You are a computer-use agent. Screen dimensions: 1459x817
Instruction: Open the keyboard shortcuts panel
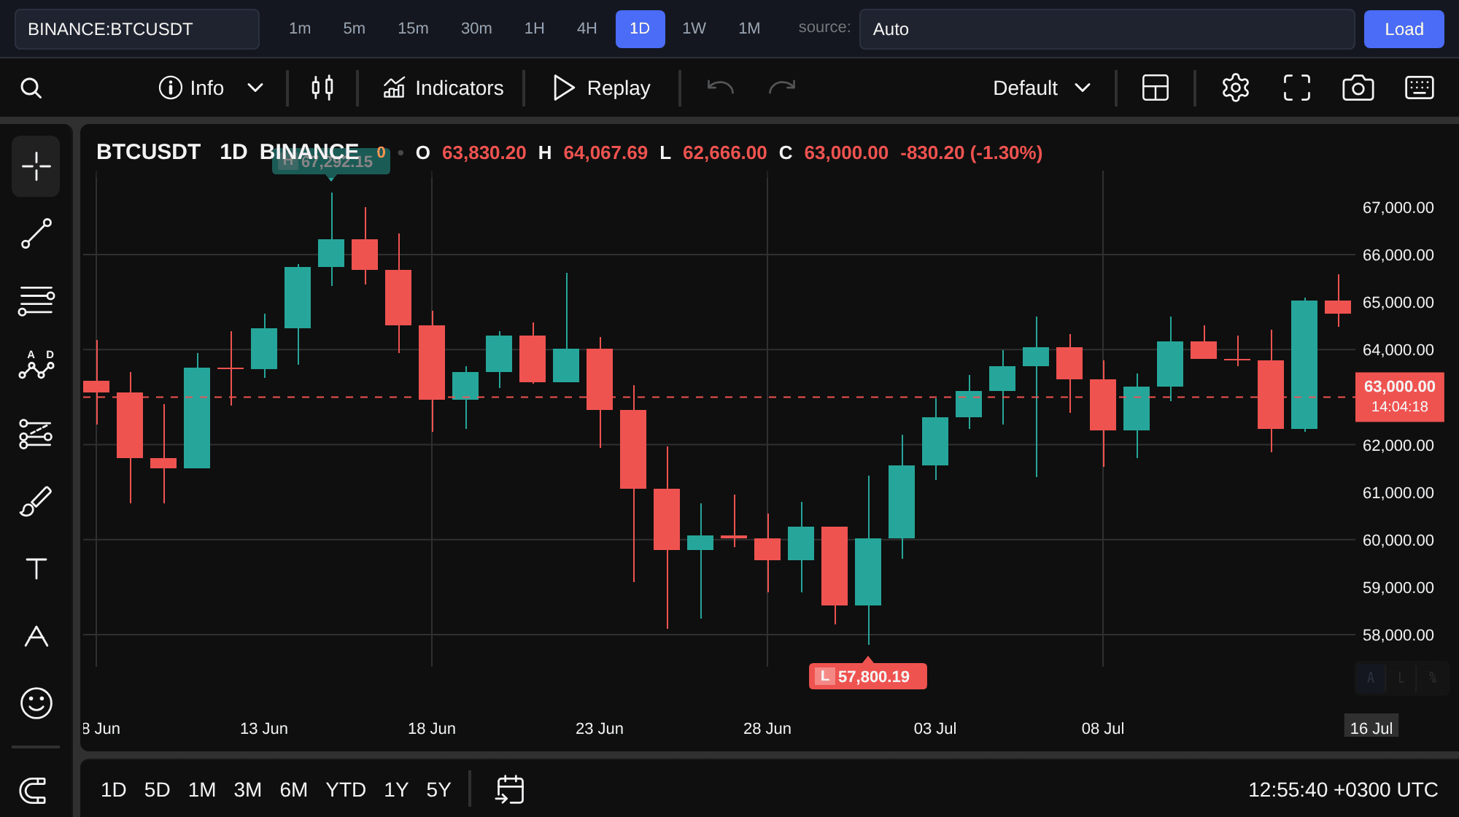coord(1420,88)
